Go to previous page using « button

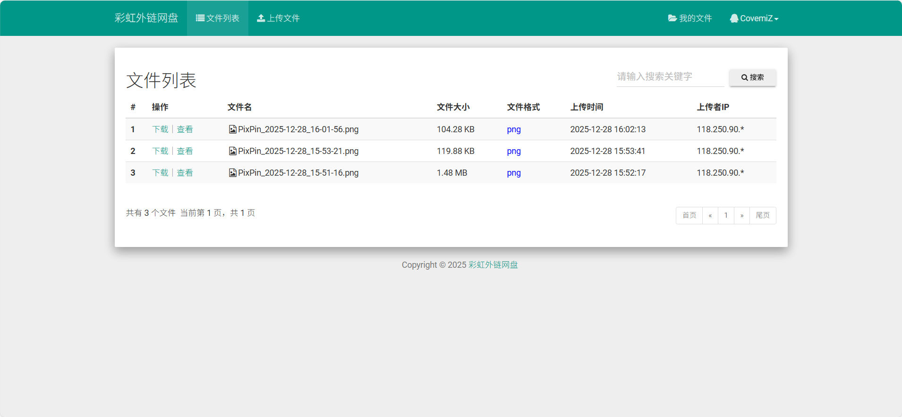click(710, 215)
